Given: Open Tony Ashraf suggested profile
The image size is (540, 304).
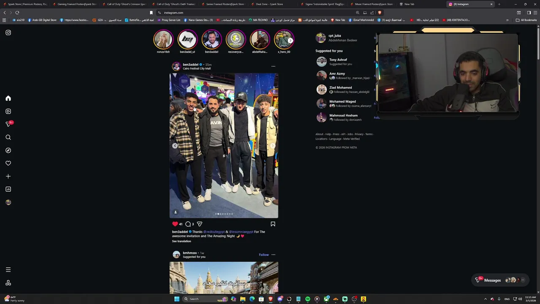Looking at the screenshot, I should point(338,60).
